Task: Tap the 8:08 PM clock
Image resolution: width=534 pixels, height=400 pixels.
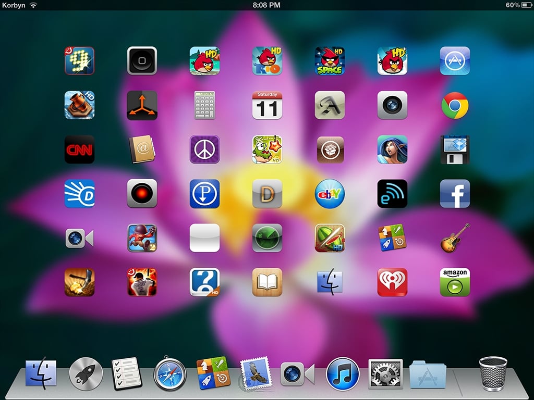Action: pos(266,5)
